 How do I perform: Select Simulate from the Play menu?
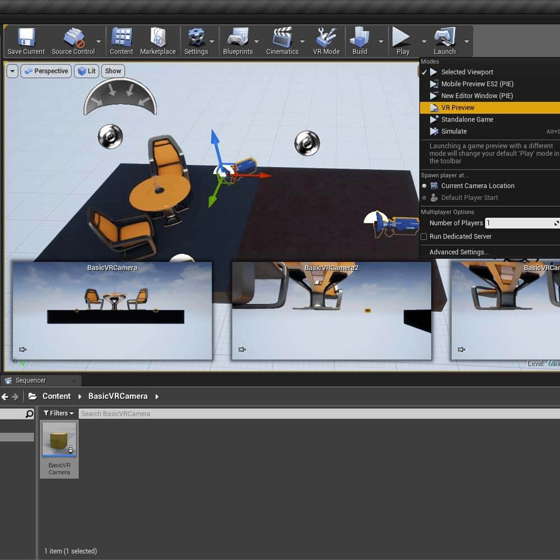[x=489, y=132]
